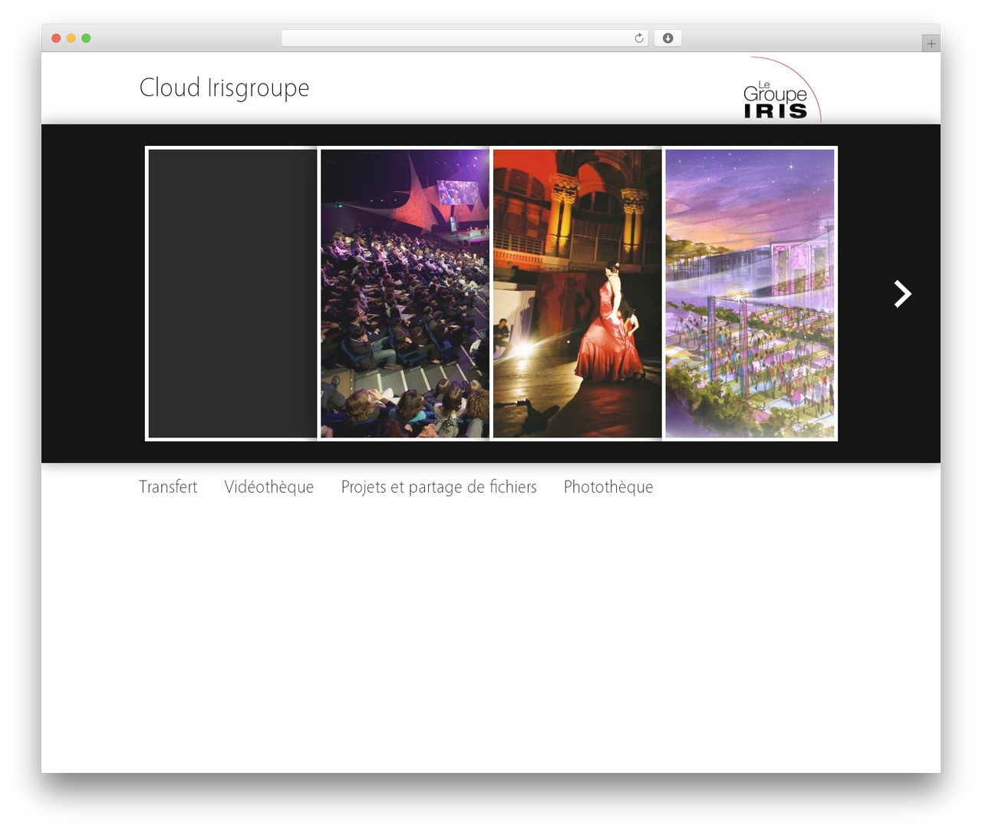Open the Vidéothèque menu item

tap(269, 487)
